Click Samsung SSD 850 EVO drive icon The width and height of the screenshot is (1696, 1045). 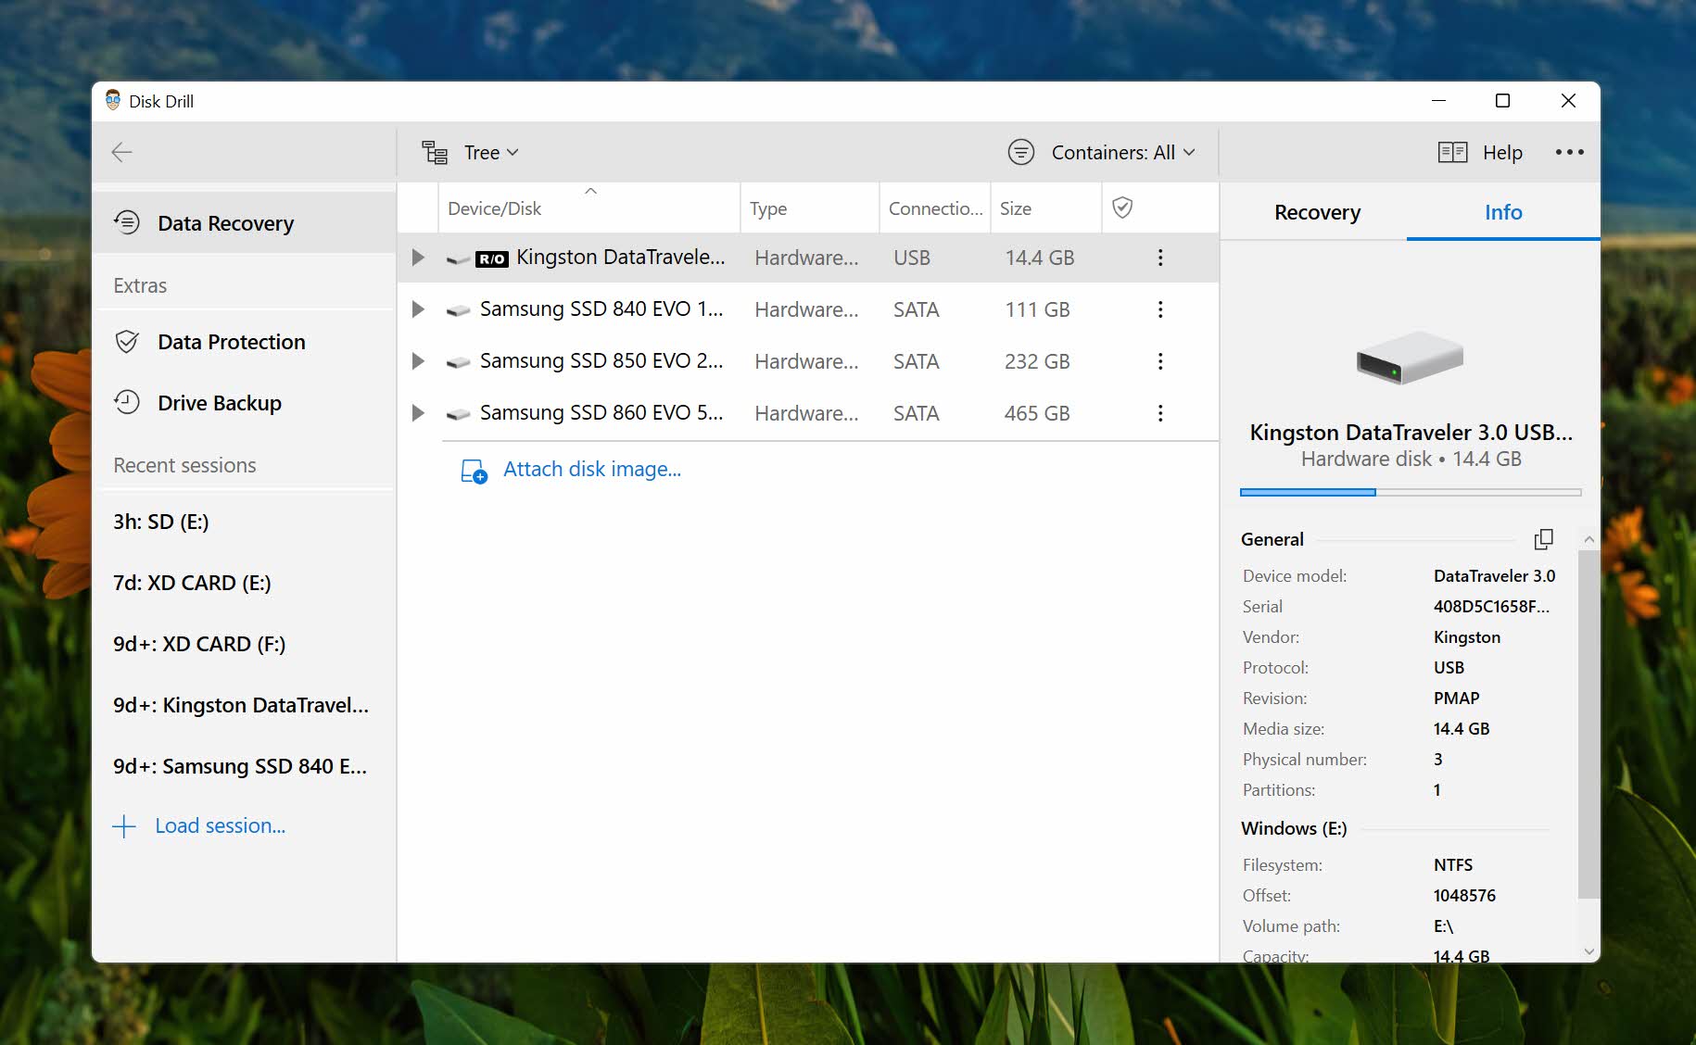click(458, 362)
